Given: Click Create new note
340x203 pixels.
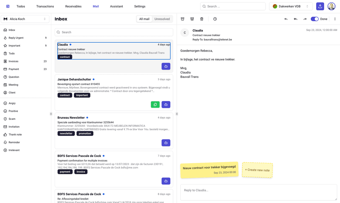Looking at the screenshot, I should click(x=257, y=170).
